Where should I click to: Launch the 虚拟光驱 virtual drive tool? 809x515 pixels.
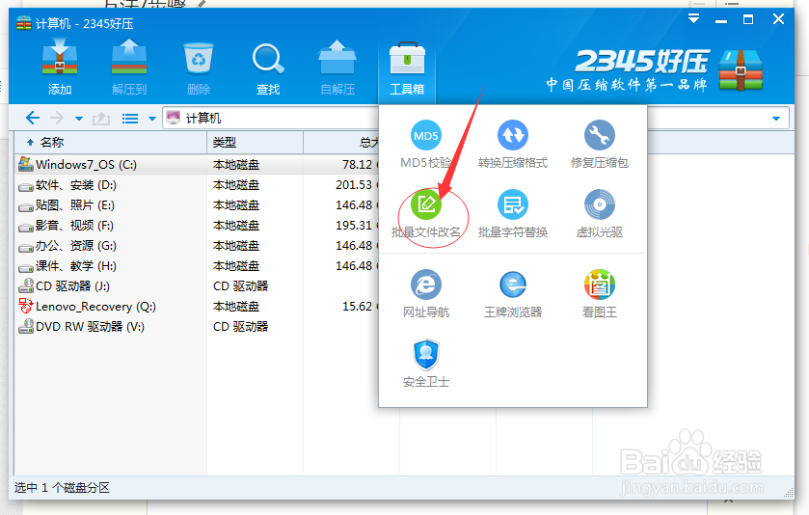tap(599, 214)
